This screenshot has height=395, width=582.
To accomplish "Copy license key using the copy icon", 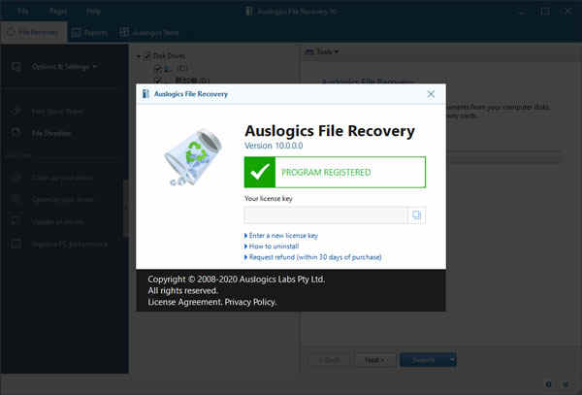I will [x=416, y=215].
